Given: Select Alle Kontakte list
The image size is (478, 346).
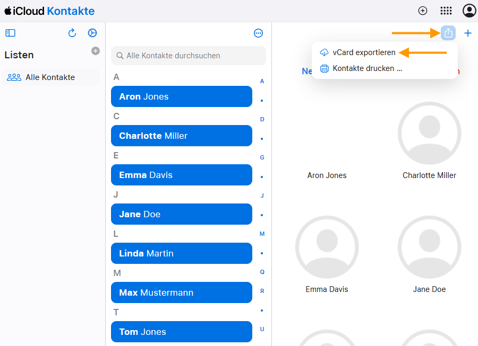Looking at the screenshot, I should pos(50,77).
